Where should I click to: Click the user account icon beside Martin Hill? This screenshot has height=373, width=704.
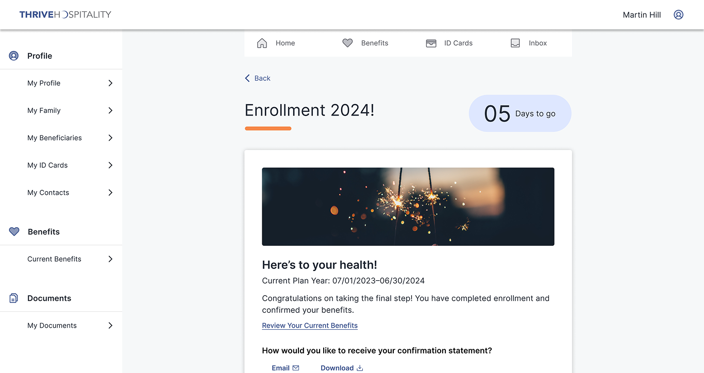678,15
